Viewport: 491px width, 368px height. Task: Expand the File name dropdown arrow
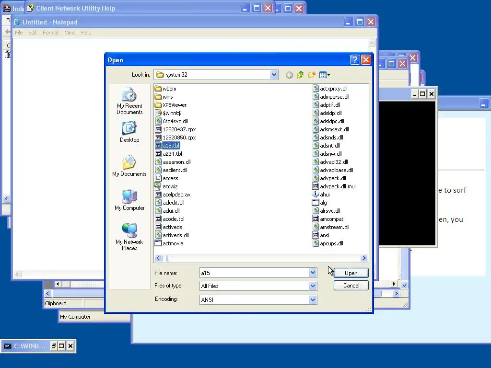point(313,273)
